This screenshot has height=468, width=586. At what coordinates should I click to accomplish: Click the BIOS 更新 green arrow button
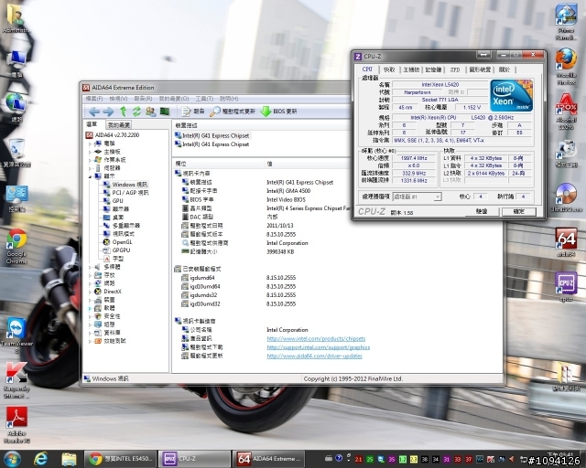[x=278, y=112]
